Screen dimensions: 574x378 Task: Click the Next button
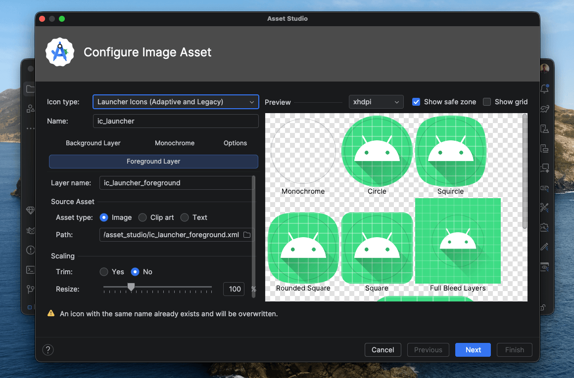click(473, 350)
